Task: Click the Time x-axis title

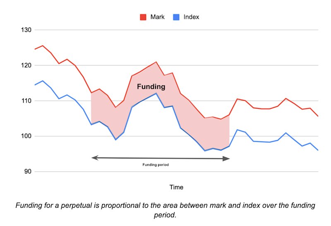Action: pyautogui.click(x=176, y=187)
